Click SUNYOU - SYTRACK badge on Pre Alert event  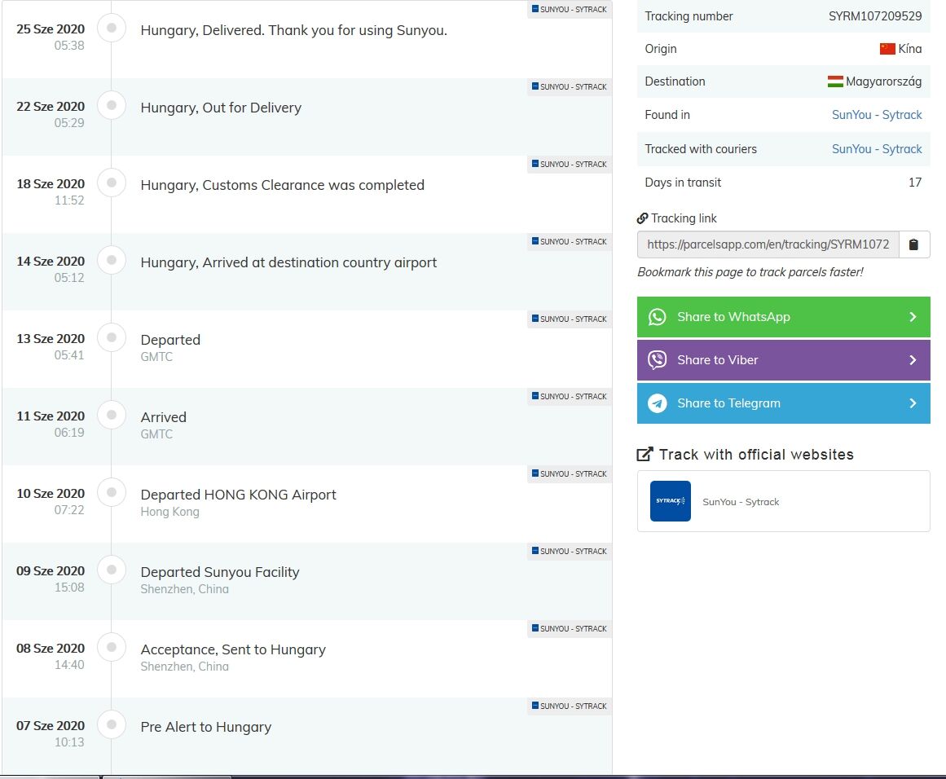(x=570, y=706)
